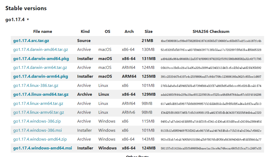Click the Size column header
The width and height of the screenshot is (274, 157).
[149, 32]
